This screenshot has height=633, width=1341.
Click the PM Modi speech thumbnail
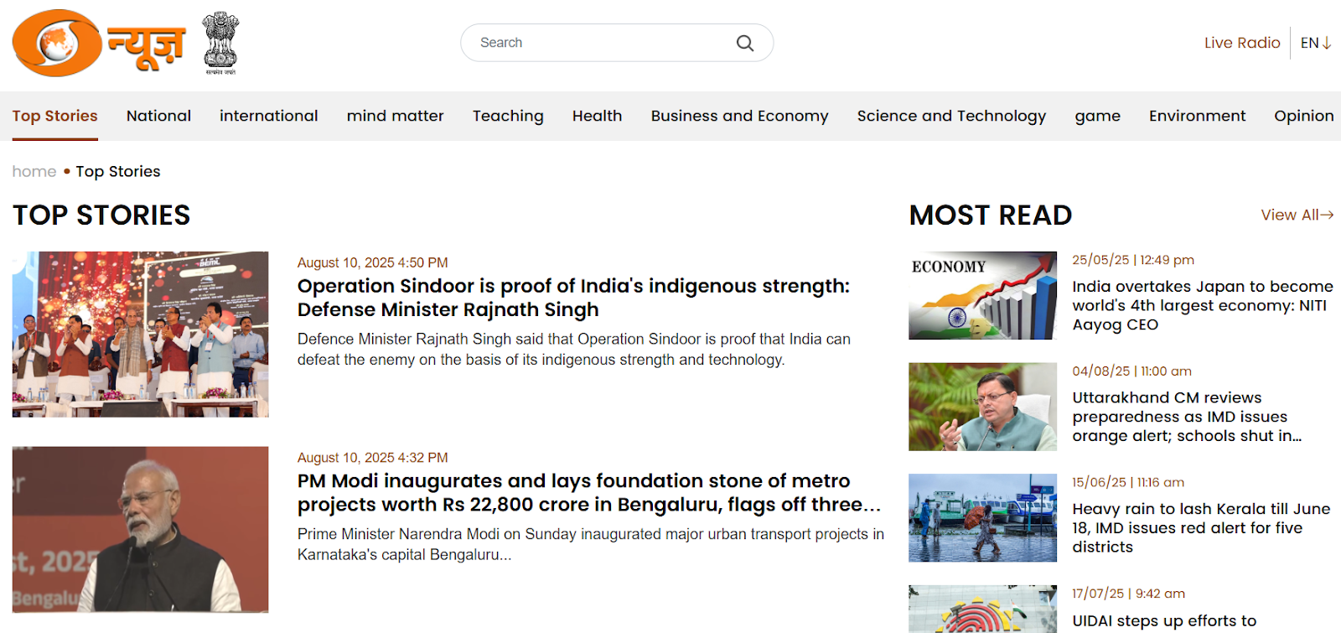pyautogui.click(x=140, y=529)
